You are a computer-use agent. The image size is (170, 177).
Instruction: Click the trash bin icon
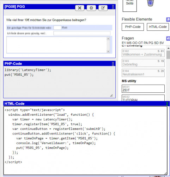(150, 3)
